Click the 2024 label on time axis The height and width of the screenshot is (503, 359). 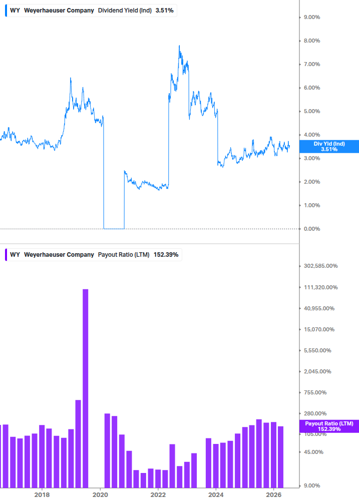click(216, 494)
